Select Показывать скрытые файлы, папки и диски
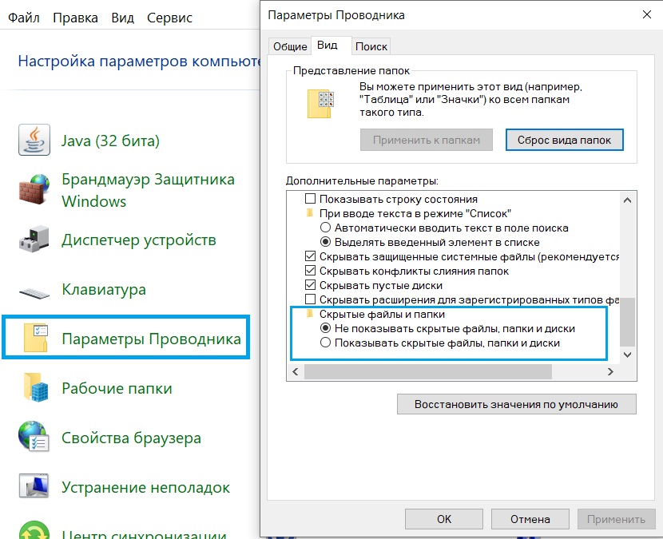The height and width of the screenshot is (539, 663). [325, 343]
